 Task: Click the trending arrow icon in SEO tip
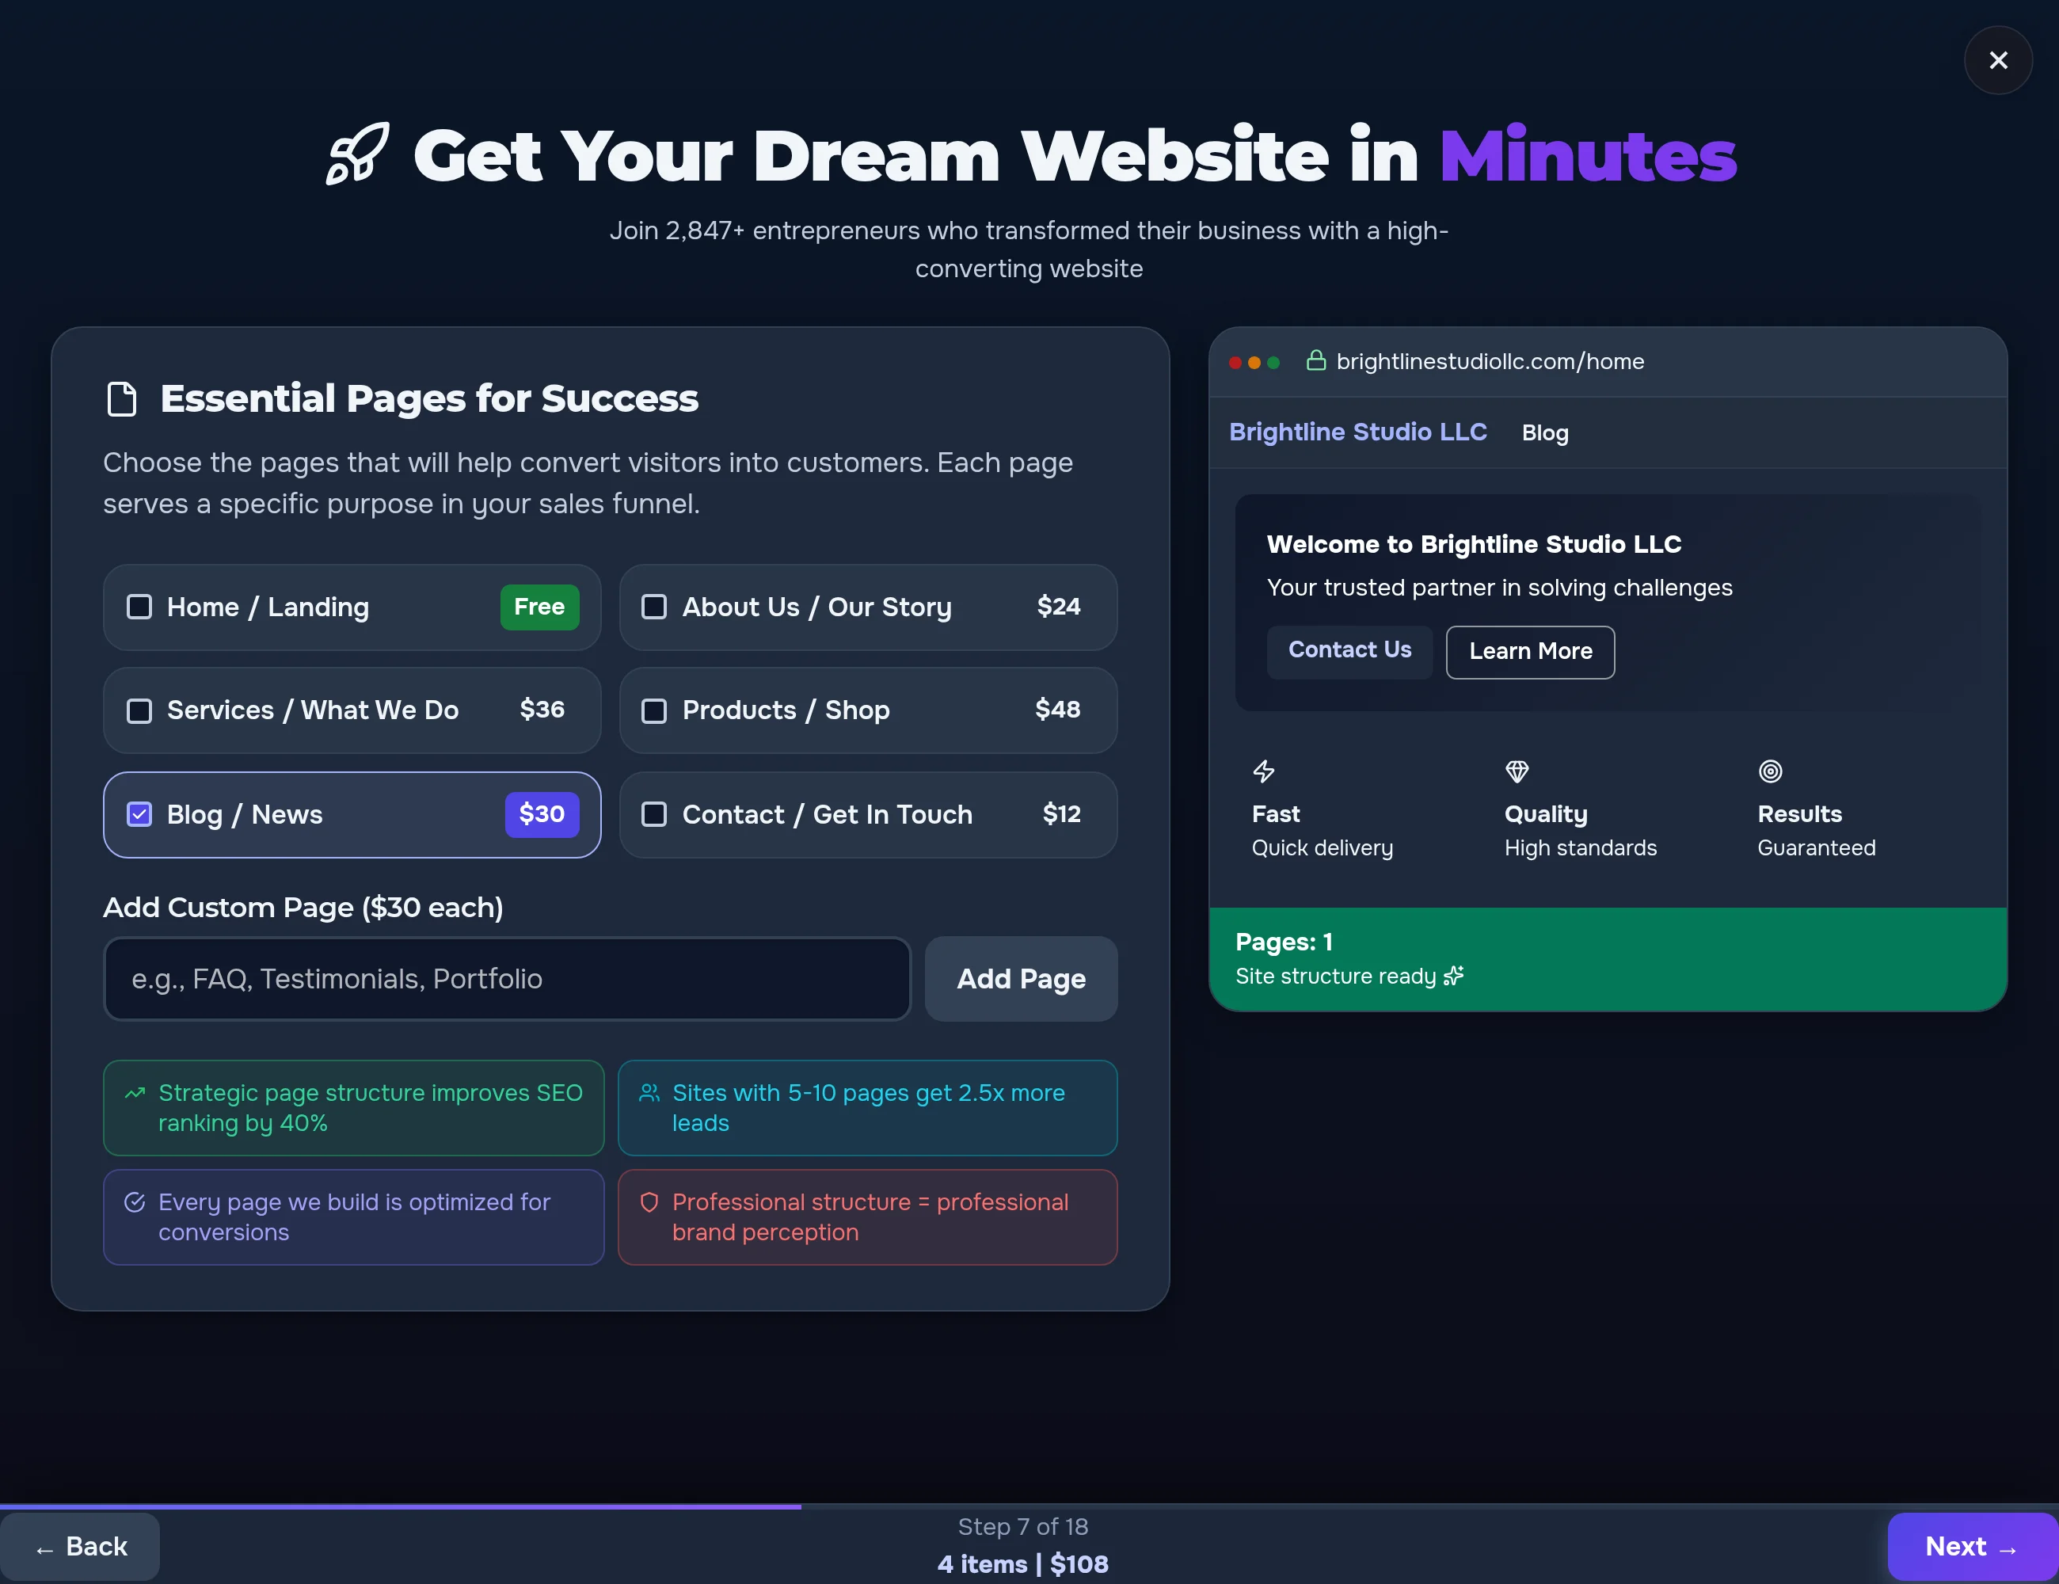pos(135,1093)
